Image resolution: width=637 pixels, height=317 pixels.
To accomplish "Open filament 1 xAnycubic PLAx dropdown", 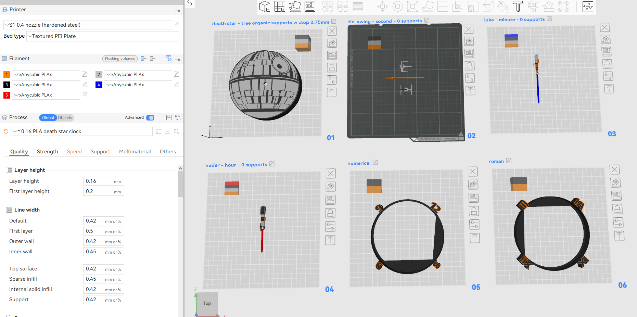I will click(46, 75).
